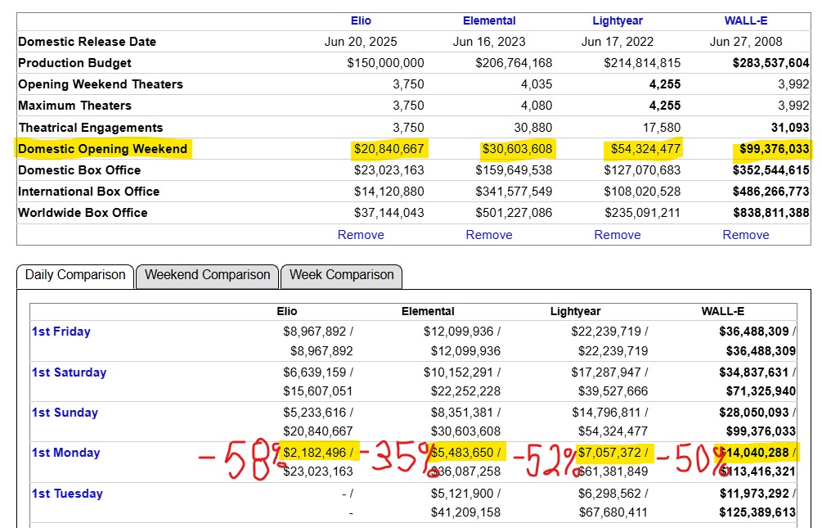This screenshot has width=822, height=528.
Task: Click Elemental's worldwide box office $501,227,086
Action: pos(514,213)
